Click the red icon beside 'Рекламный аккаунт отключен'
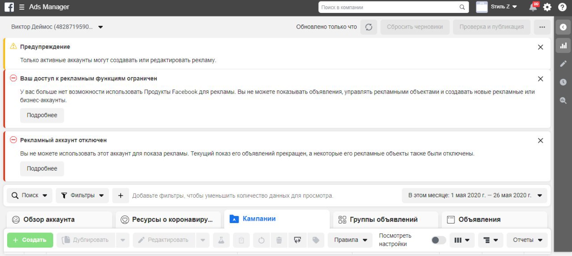This screenshot has height=256, width=572. point(13,140)
